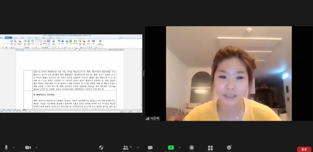The height and width of the screenshot is (152, 313).
Task: Open the font color swatch in Hangul format bar
Action: (76, 48)
